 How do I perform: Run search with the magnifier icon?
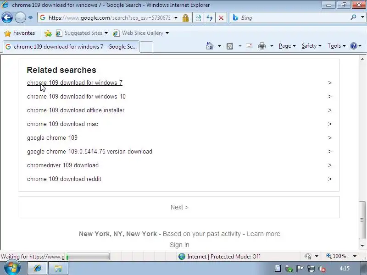pyautogui.click(x=353, y=17)
